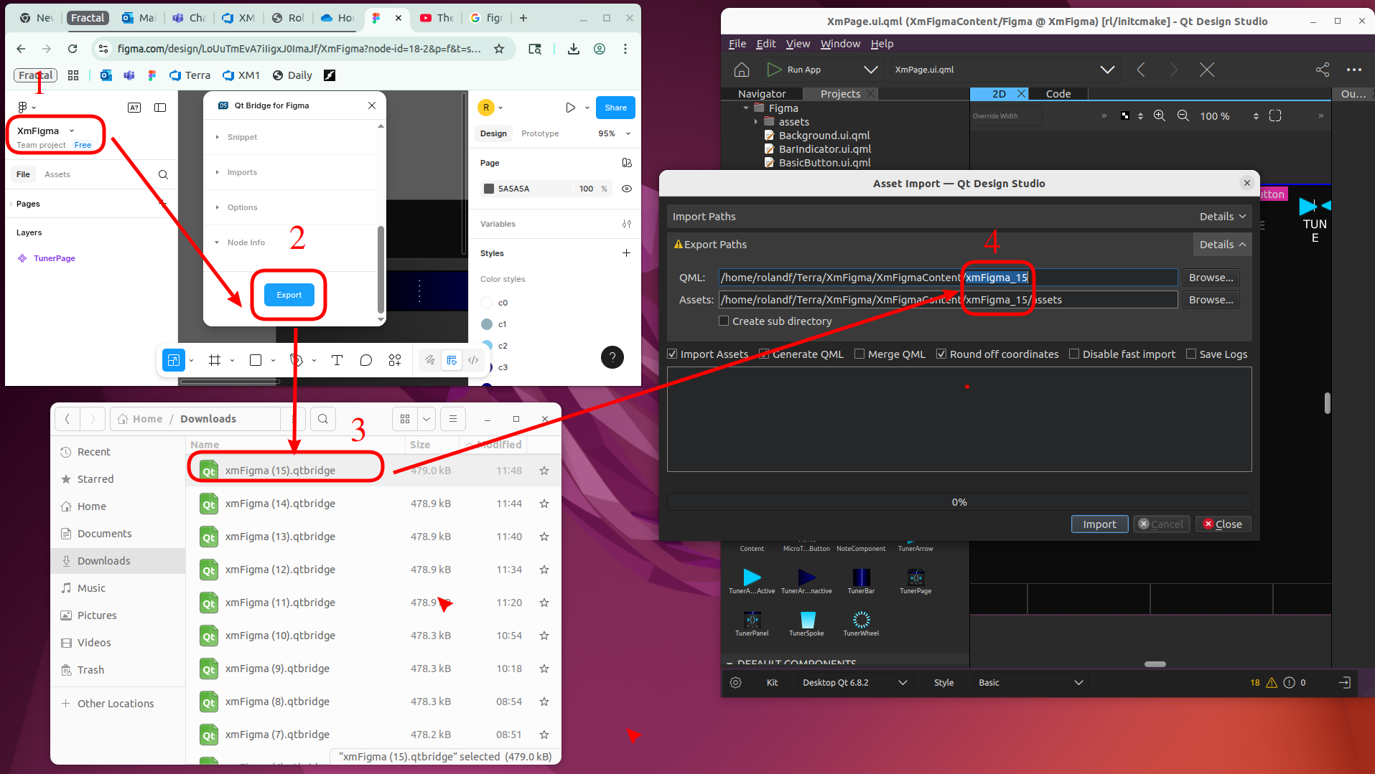Click zoom out icon in Qt 2D view
The height and width of the screenshot is (774, 1375).
tap(1183, 116)
